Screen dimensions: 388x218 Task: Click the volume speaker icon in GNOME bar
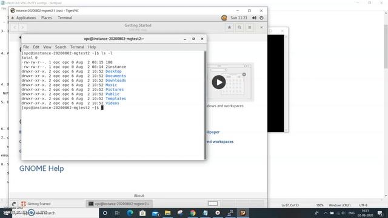(254, 18)
